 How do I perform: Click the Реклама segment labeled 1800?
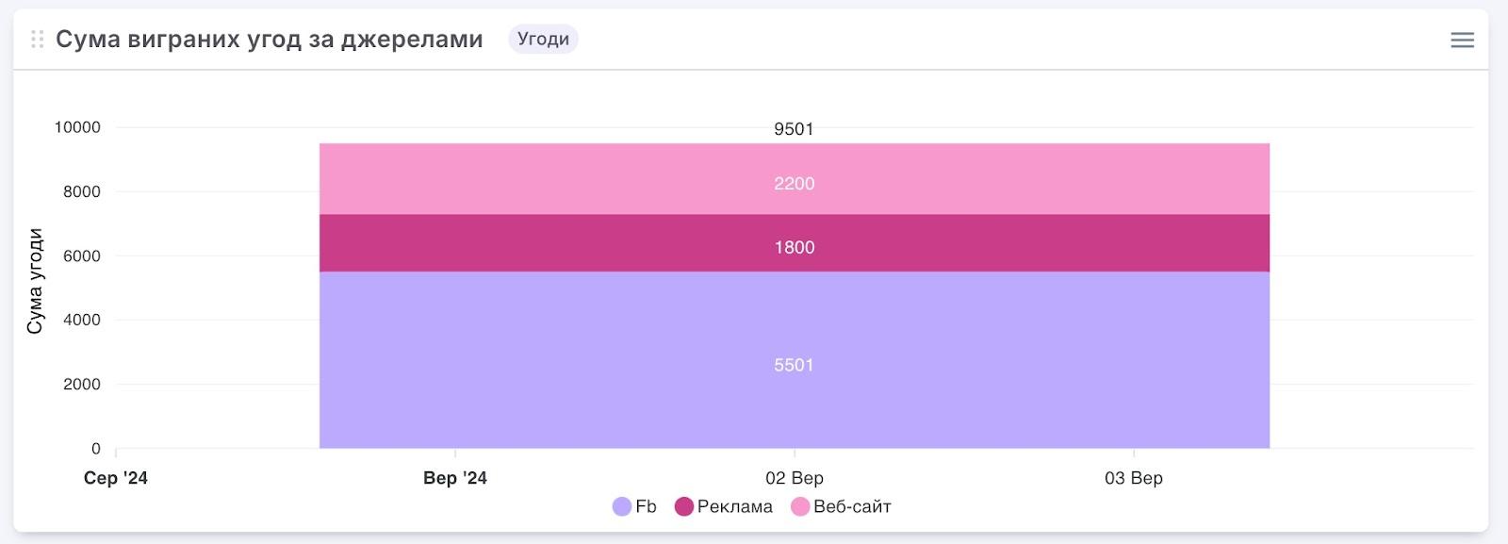[x=794, y=247]
